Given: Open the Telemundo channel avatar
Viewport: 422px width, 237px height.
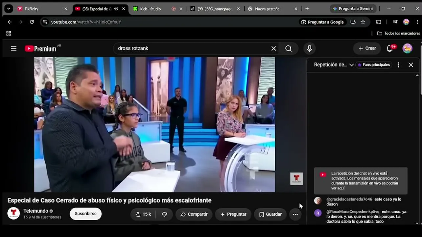Looking at the screenshot, I should (13, 214).
